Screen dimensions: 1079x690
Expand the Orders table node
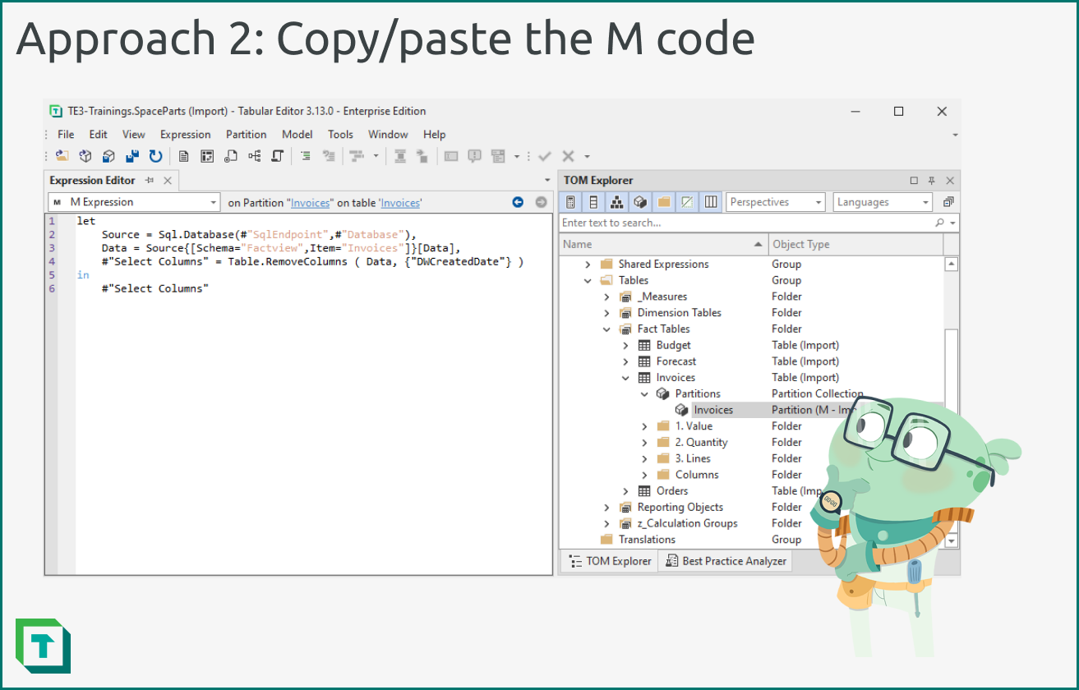(625, 490)
